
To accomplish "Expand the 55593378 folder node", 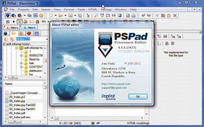I will tap(21, 56).
